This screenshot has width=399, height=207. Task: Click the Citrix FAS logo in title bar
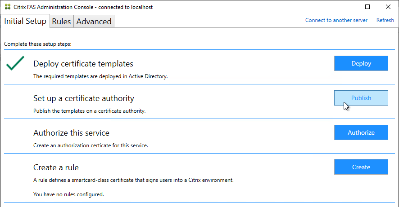8,7
